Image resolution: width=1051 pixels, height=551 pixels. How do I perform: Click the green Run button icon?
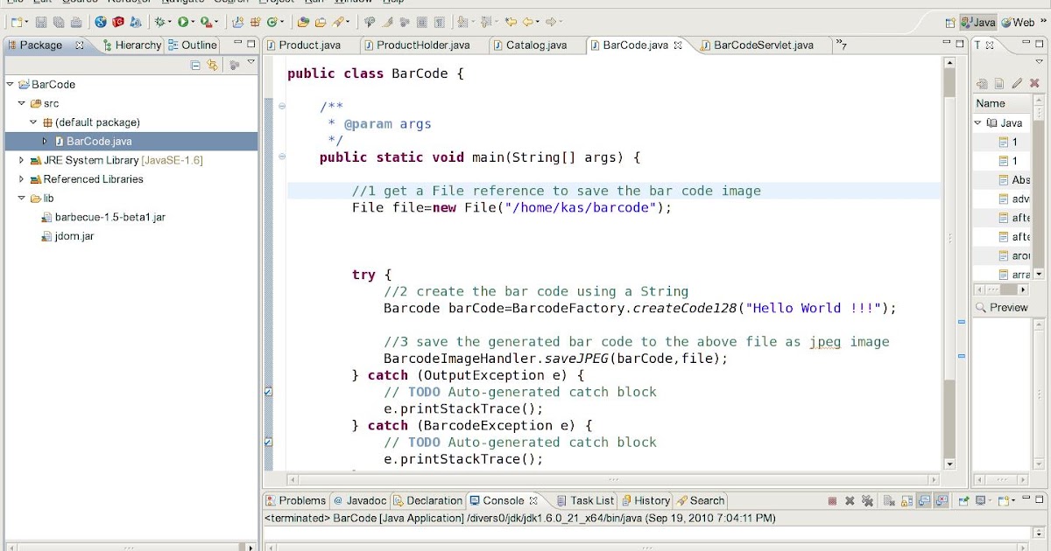182,22
